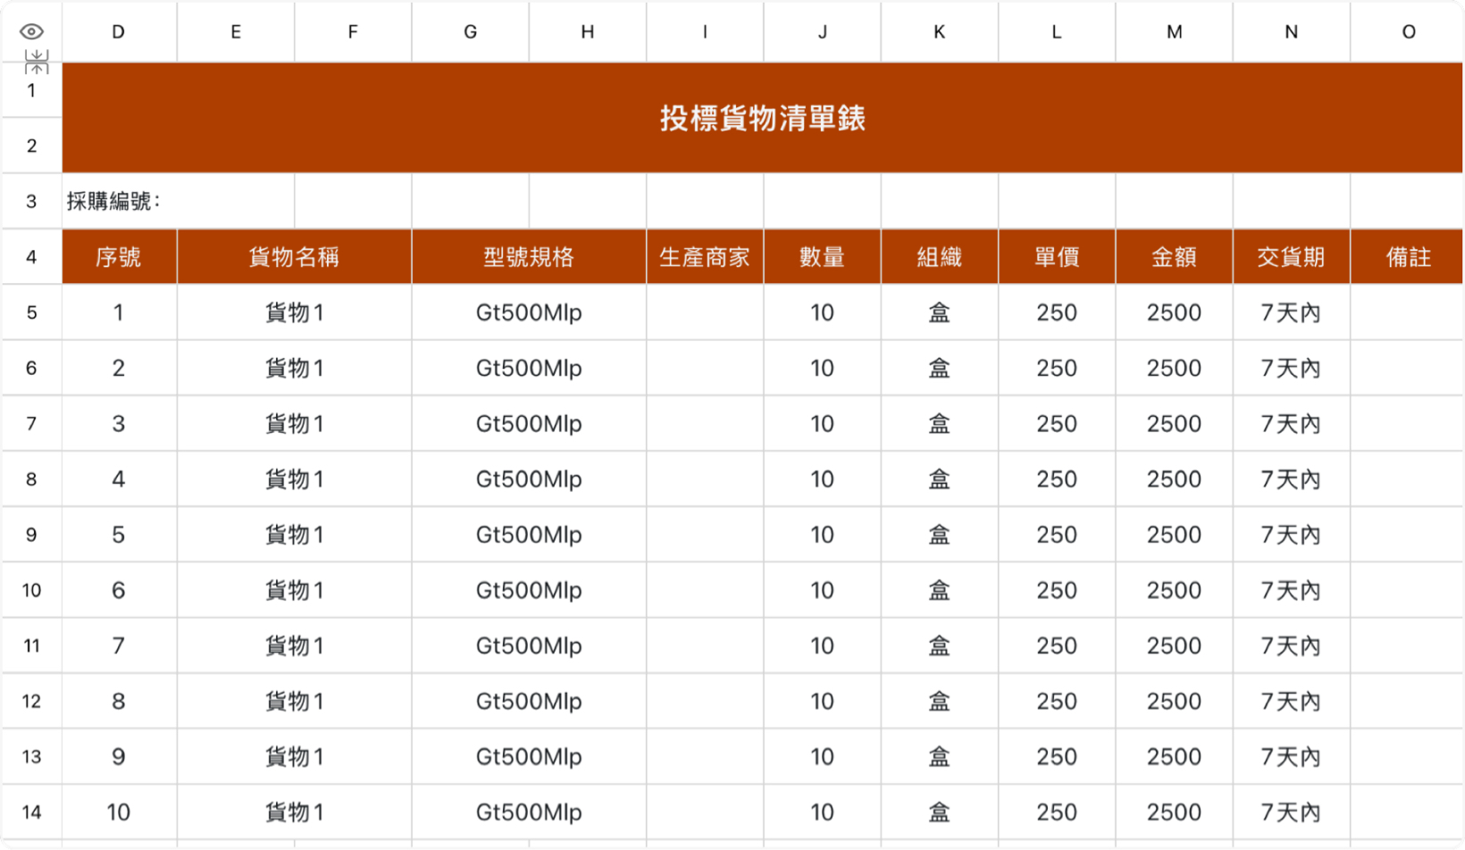Select column D header
The height and width of the screenshot is (850, 1465).
coord(119,32)
